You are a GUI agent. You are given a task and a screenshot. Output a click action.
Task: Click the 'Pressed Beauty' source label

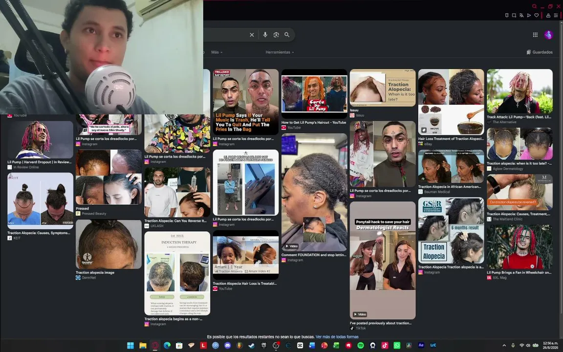[94, 214]
